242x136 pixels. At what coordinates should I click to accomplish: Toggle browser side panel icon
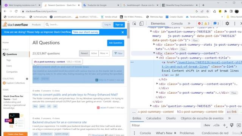pos(231,11)
